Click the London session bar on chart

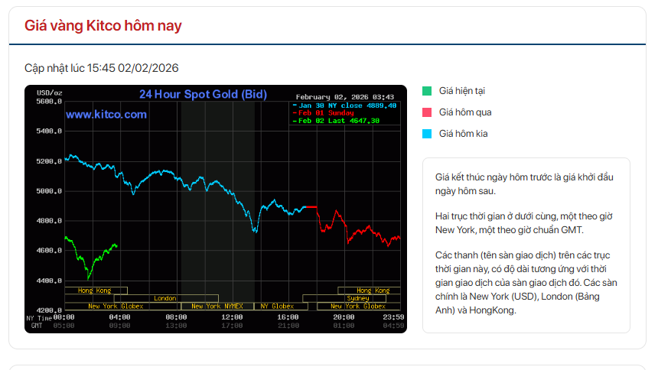pos(164,298)
